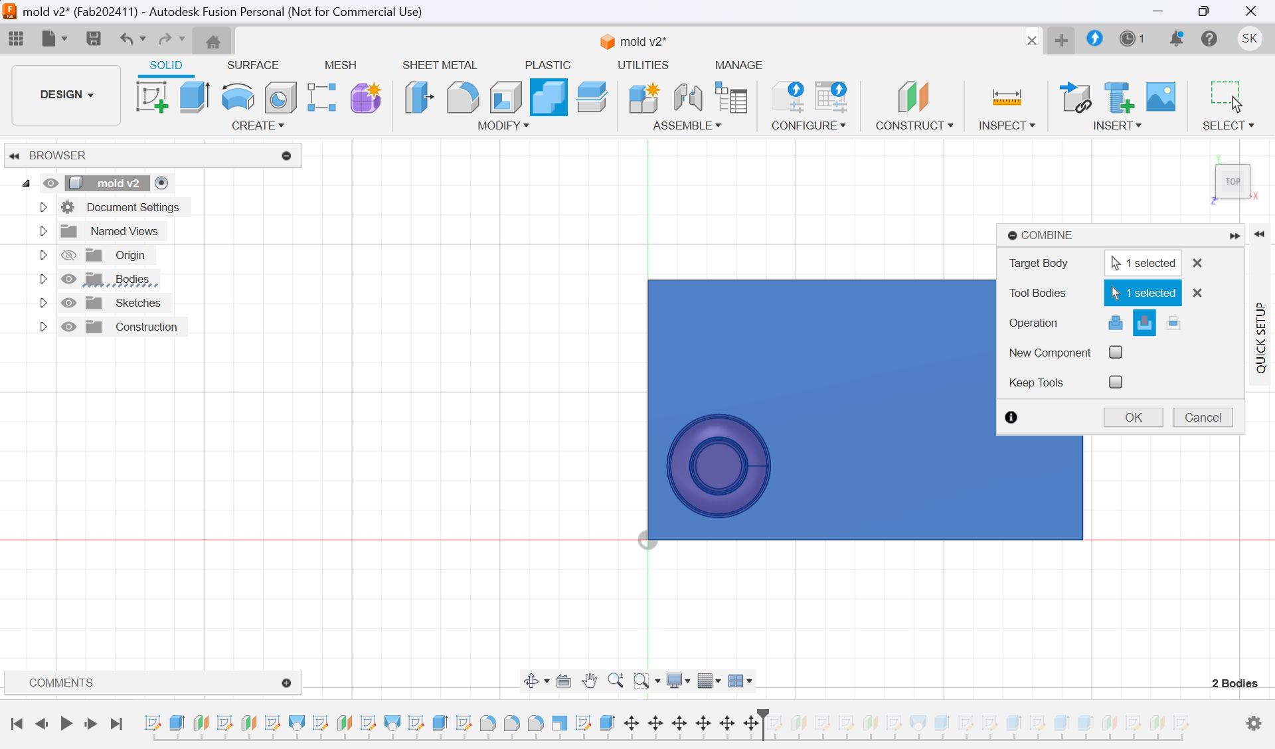Screen dimensions: 1275x749
Task: Open the CREATE menu dropdown
Action: [x=258, y=125]
